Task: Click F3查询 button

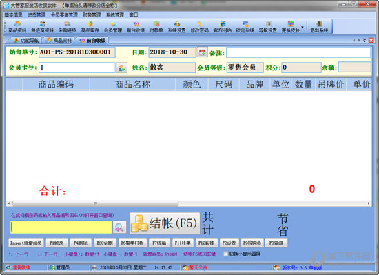Action: (x=276, y=243)
